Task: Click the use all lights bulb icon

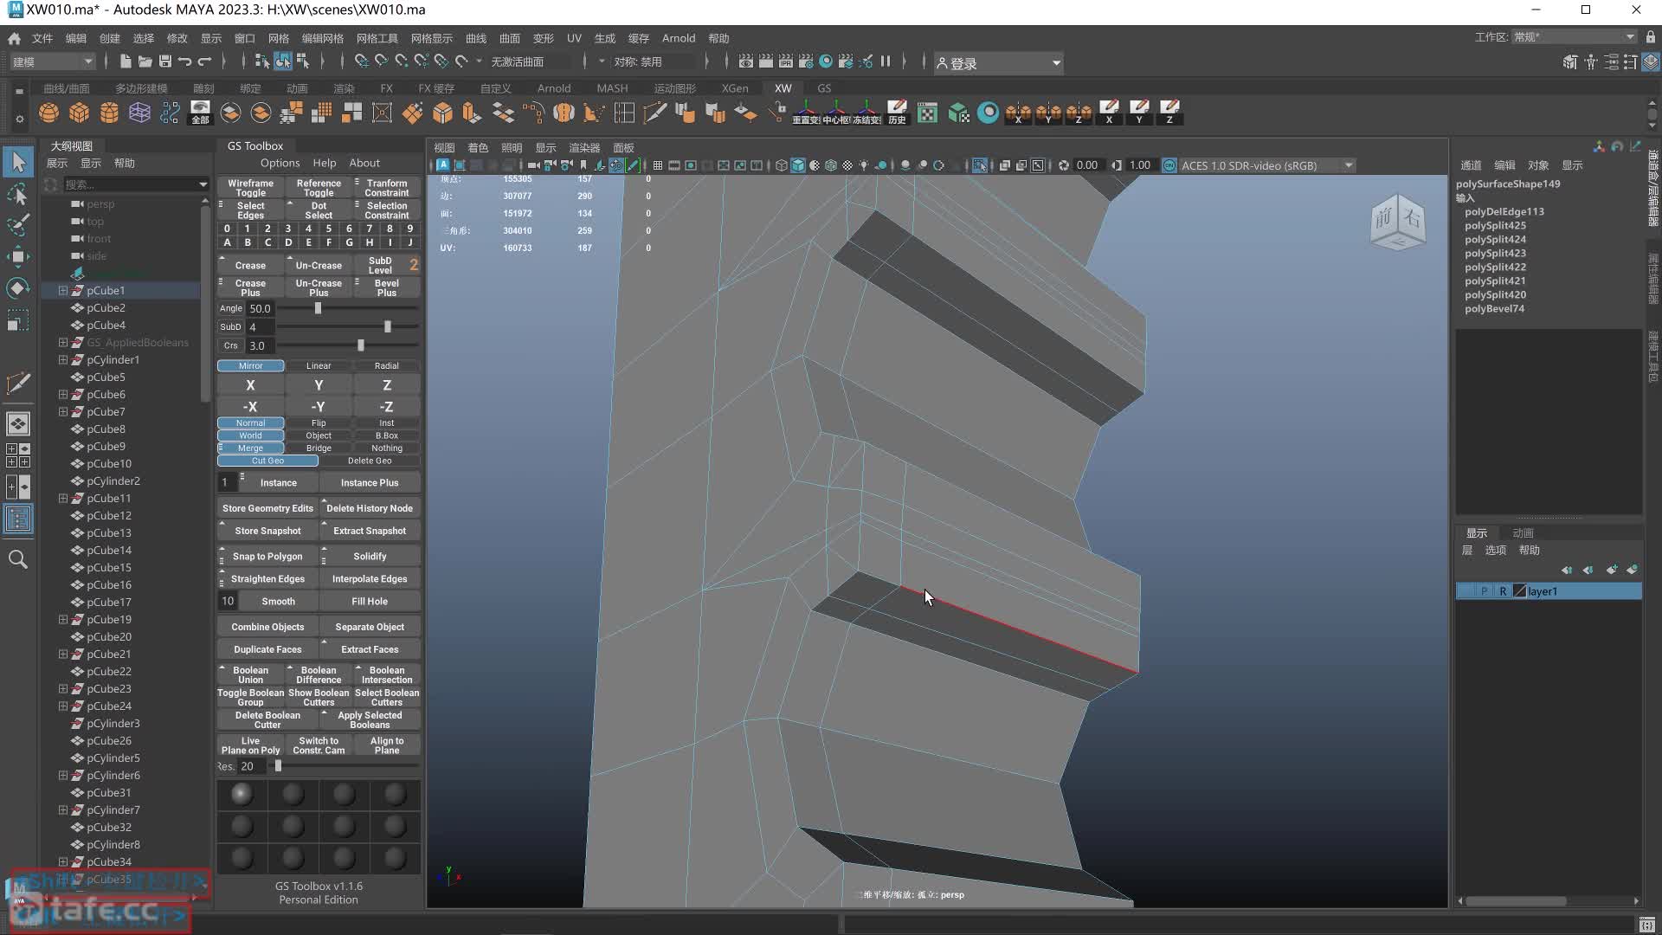Action: tap(864, 165)
